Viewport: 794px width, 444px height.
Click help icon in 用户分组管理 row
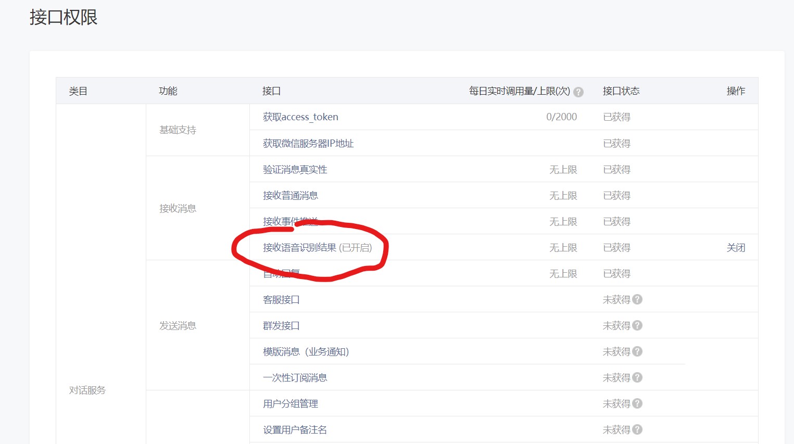[637, 403]
